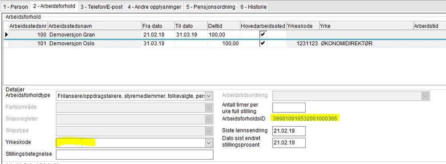Expand the Arbeidsforholdtype dropdown
The width and height of the screenshot is (446, 164).
click(209, 96)
